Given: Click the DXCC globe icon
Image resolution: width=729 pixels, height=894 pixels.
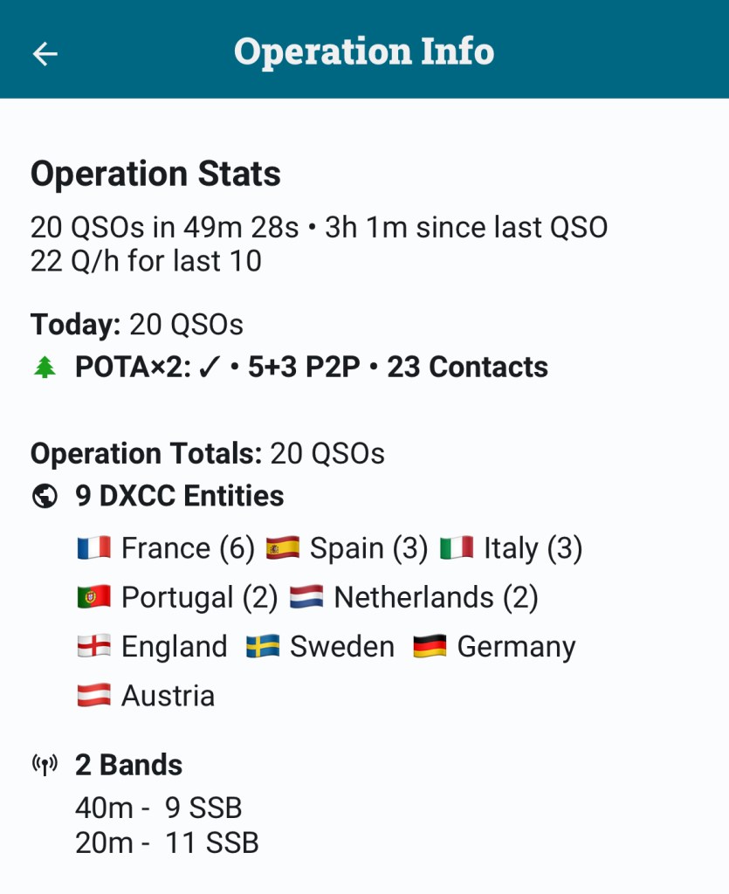Looking at the screenshot, I should pyautogui.click(x=44, y=496).
